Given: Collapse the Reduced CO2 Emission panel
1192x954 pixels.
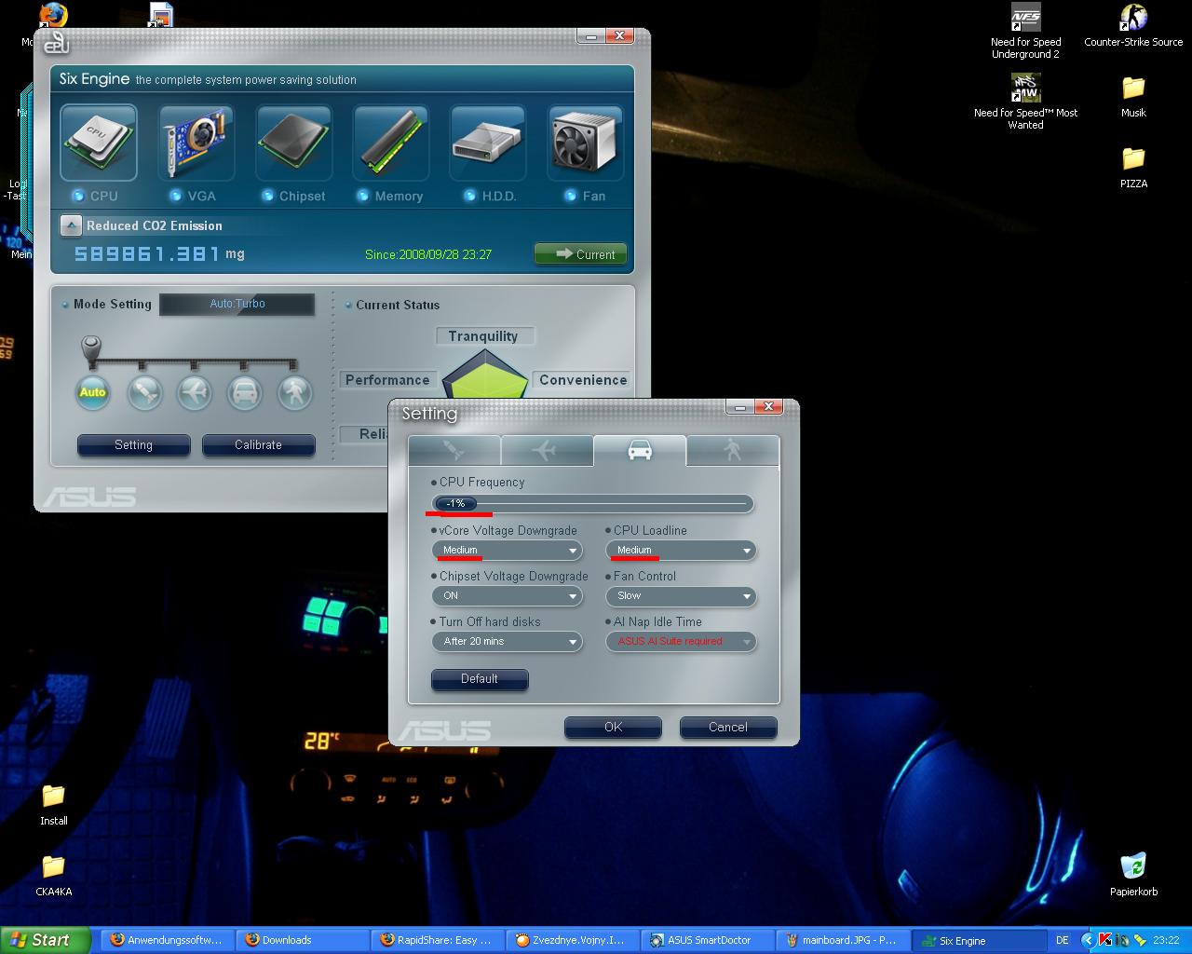Looking at the screenshot, I should pyautogui.click(x=71, y=225).
